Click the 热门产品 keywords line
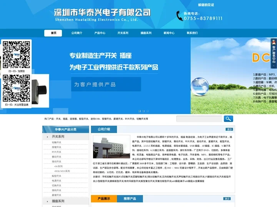Viewport: 277px width, 207px height. coord(96,119)
